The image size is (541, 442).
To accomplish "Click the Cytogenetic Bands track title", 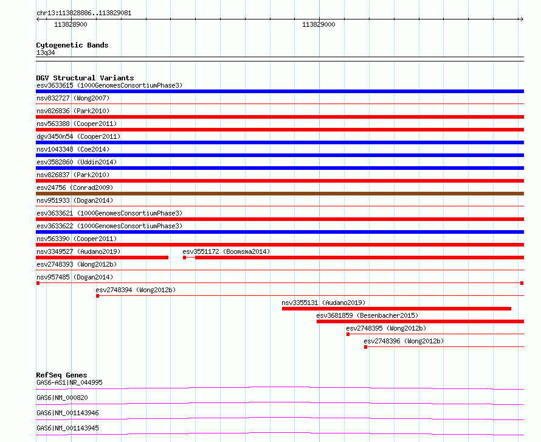I will point(72,45).
